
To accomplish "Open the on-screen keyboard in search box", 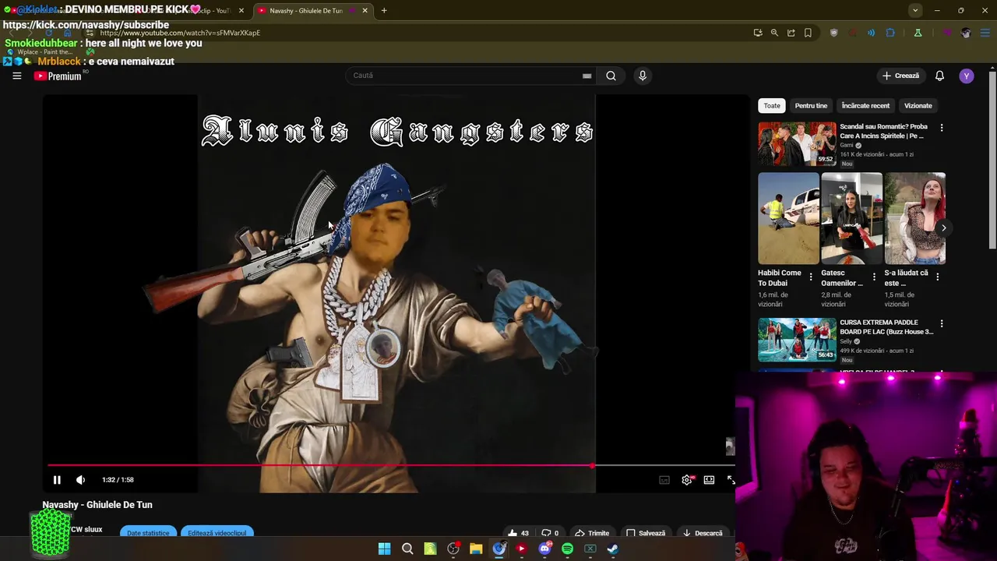I will [587, 76].
